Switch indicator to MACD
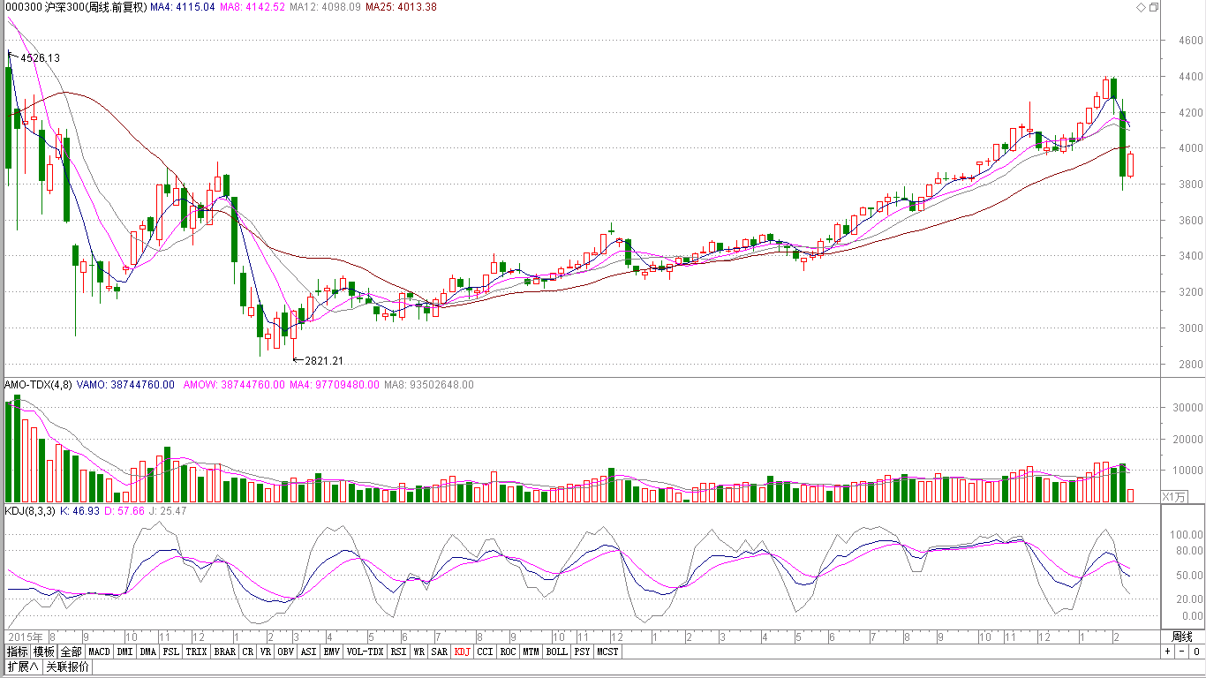The height and width of the screenshot is (678, 1206). 99,652
